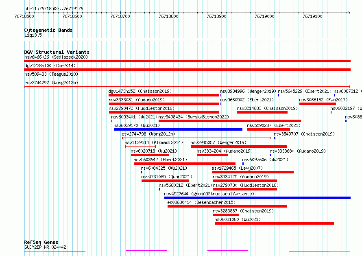
Task: Click nsv5590287 (Ebert2021) label
Action: (274, 125)
